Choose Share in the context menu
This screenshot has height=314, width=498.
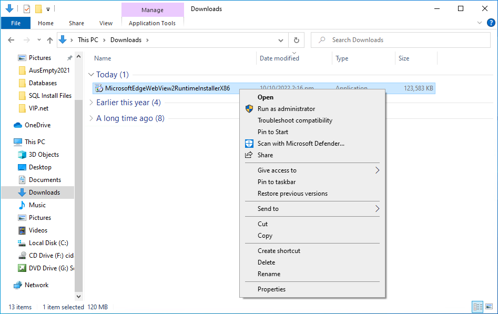312,155
